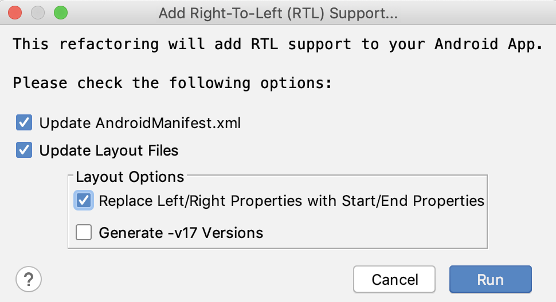Click the 'Update AndroidManifest.xml' label text
556x302 pixels.
tap(140, 123)
